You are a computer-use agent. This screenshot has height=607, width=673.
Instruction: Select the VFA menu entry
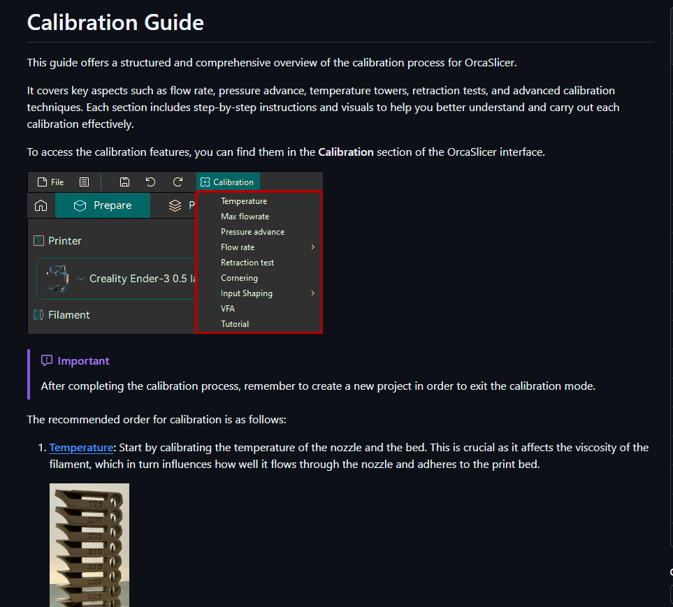(x=228, y=309)
